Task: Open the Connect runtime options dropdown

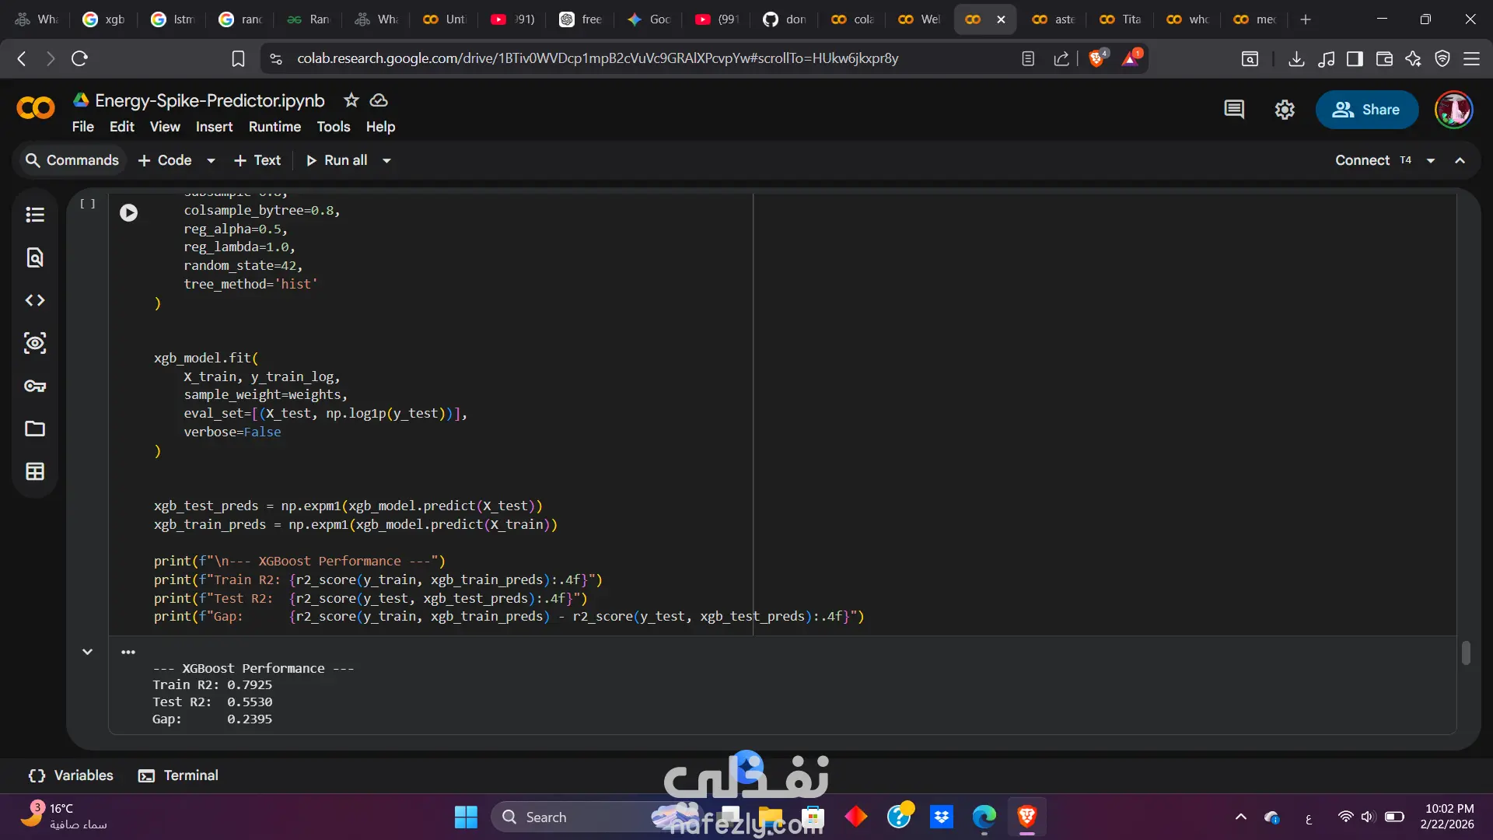Action: (x=1431, y=161)
